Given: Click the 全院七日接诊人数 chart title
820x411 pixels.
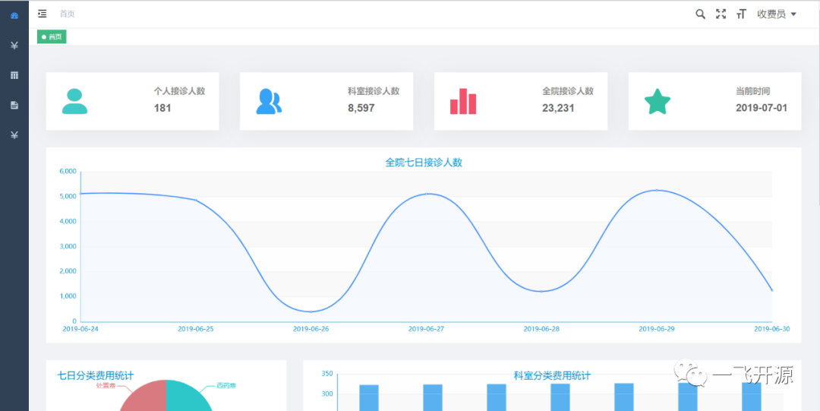Looking at the screenshot, I should 424,162.
